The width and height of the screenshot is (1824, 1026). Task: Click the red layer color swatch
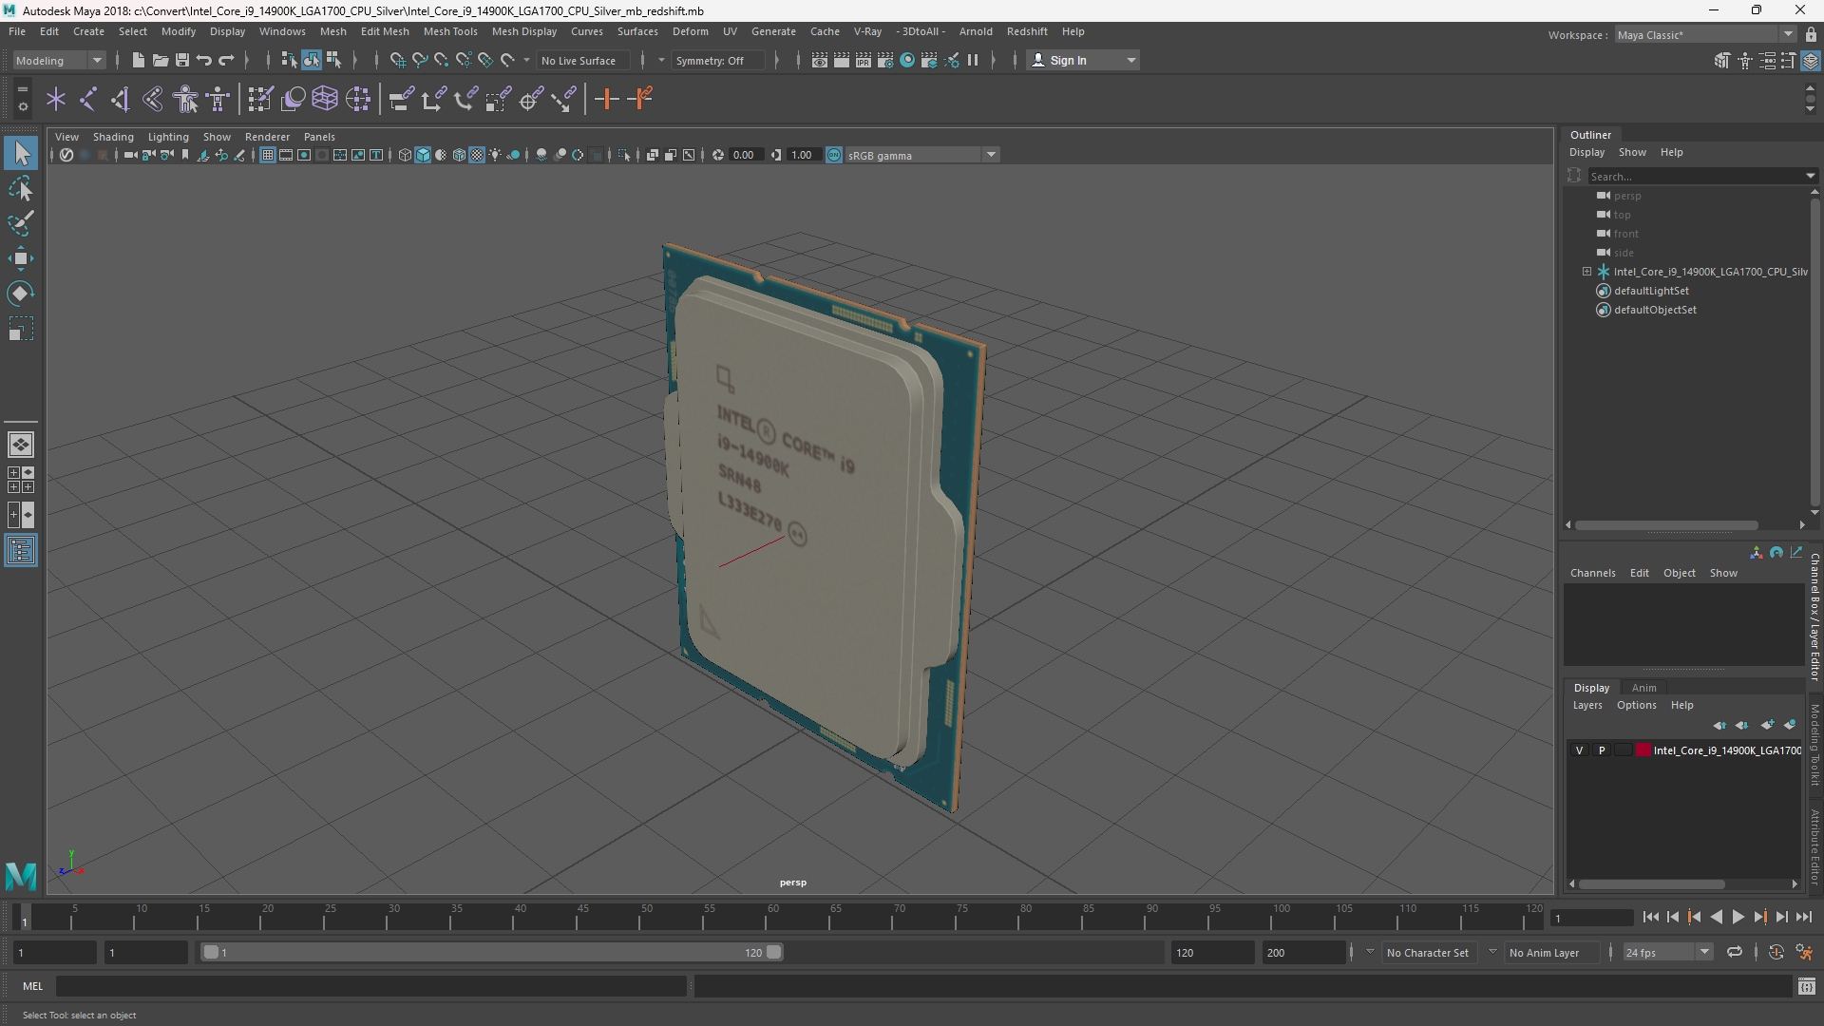tap(1643, 750)
